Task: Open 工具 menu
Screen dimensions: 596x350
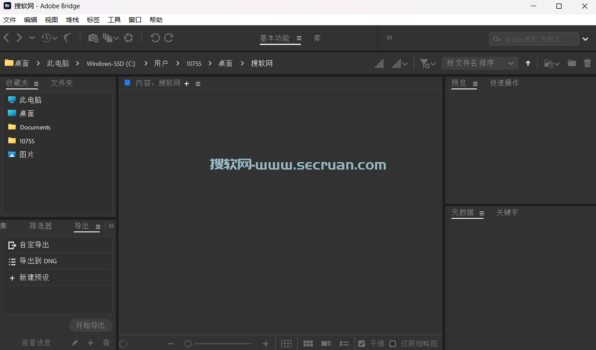Action: (x=114, y=20)
